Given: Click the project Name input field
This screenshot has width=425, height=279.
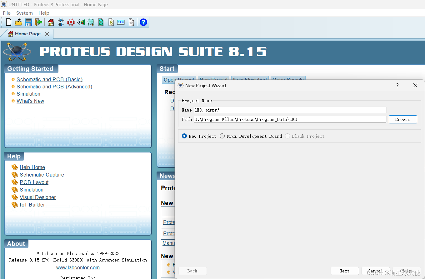Looking at the screenshot, I should tap(281, 110).
